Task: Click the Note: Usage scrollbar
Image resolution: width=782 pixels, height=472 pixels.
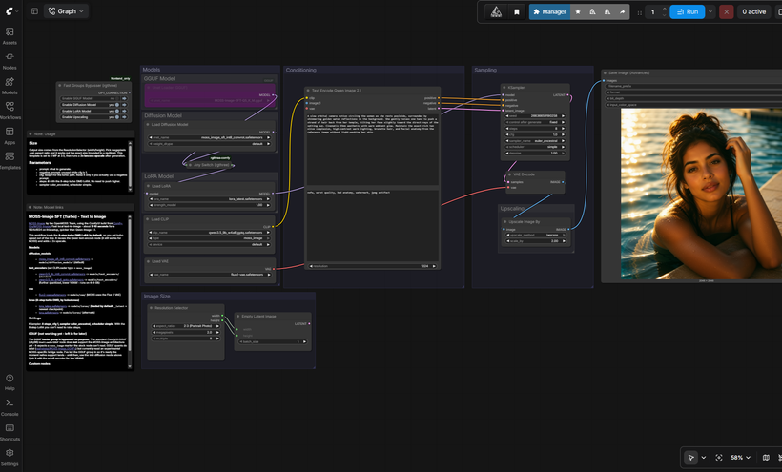Action: point(130,165)
